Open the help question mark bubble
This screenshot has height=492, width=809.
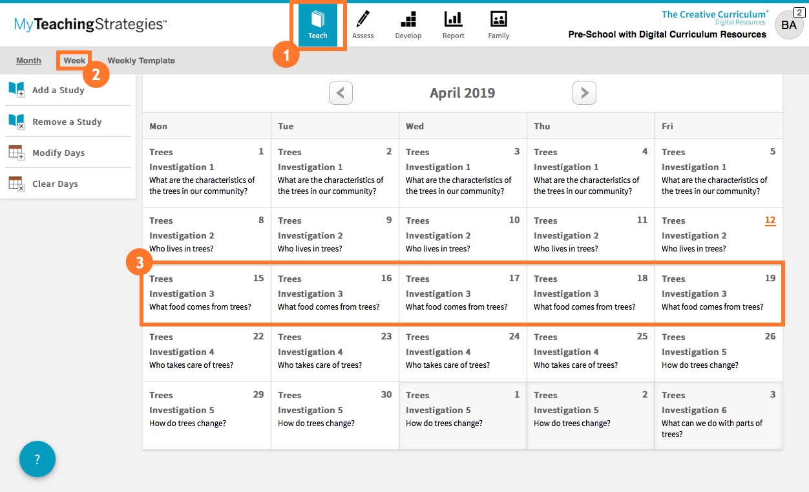(37, 459)
